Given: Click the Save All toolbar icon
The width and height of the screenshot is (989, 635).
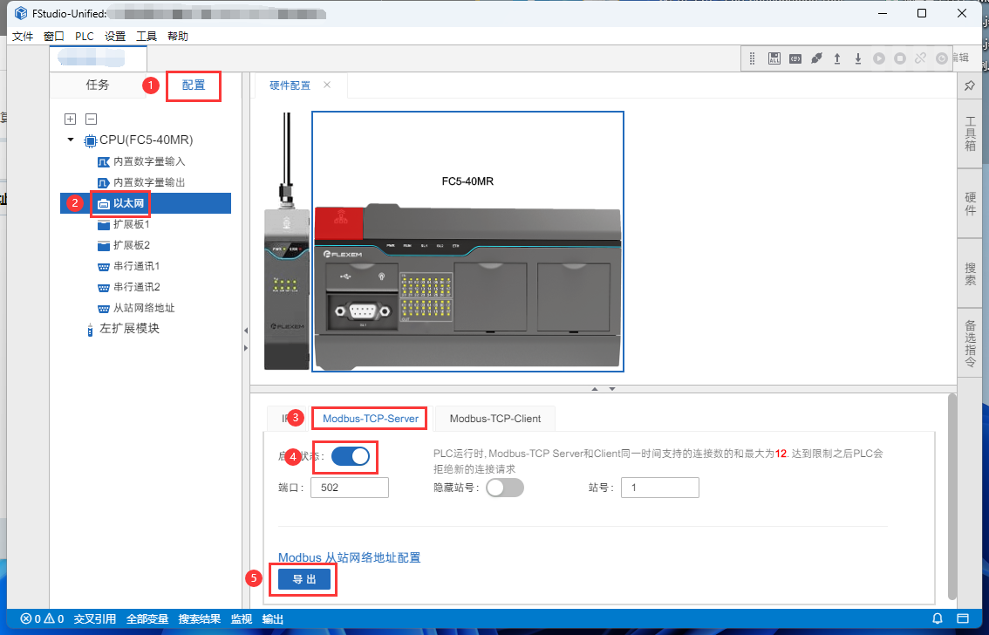Looking at the screenshot, I should point(774,58).
